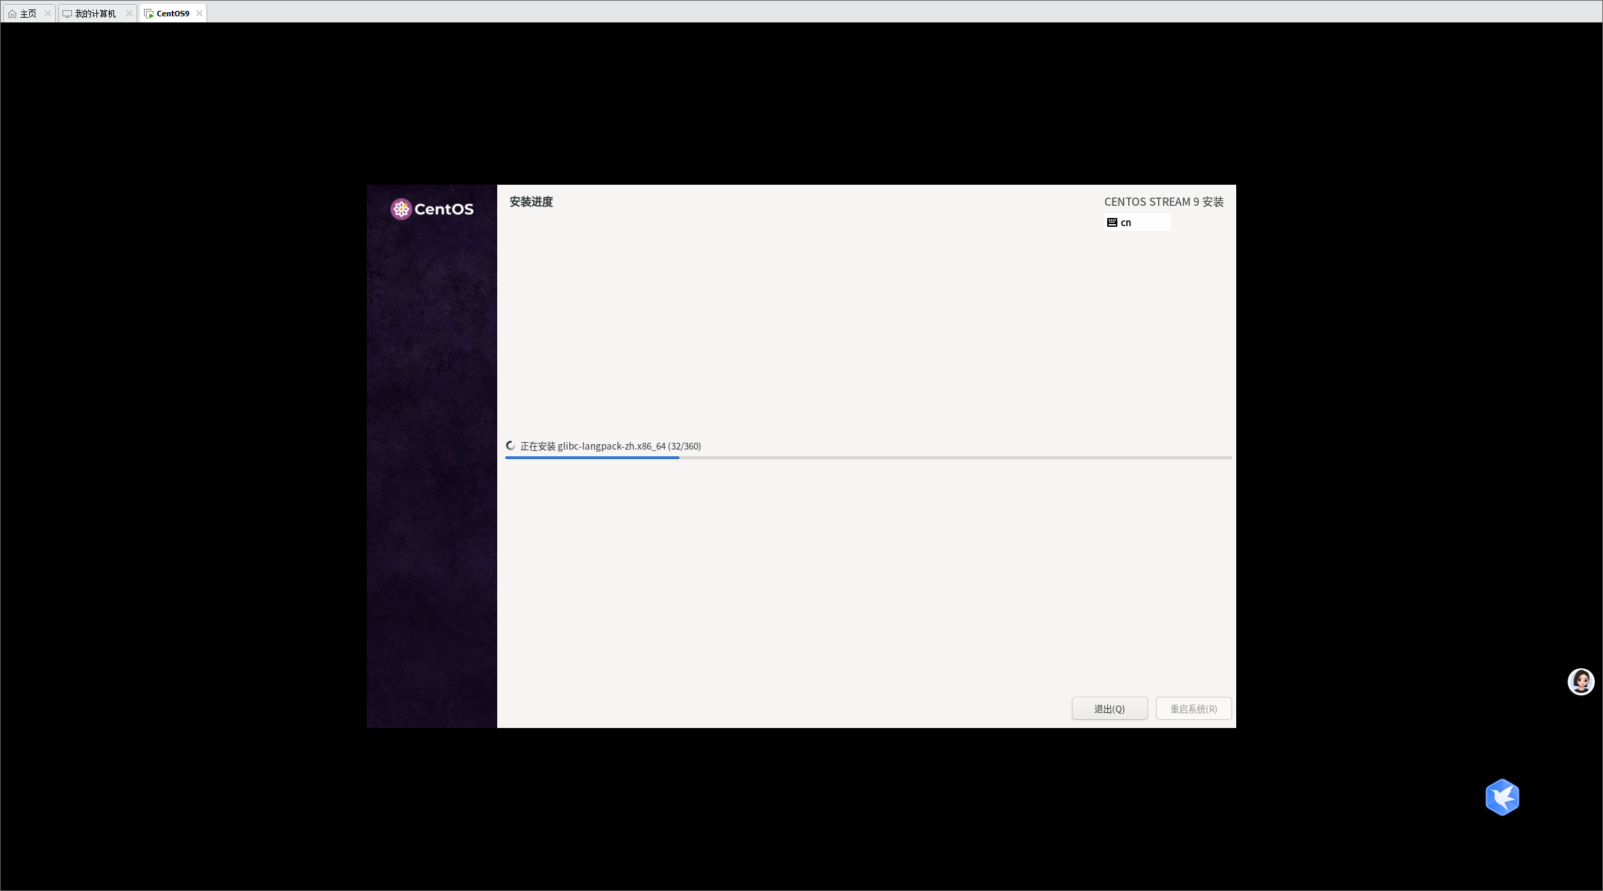
Task: Click the home icon on 主页 tab
Action: click(x=12, y=14)
